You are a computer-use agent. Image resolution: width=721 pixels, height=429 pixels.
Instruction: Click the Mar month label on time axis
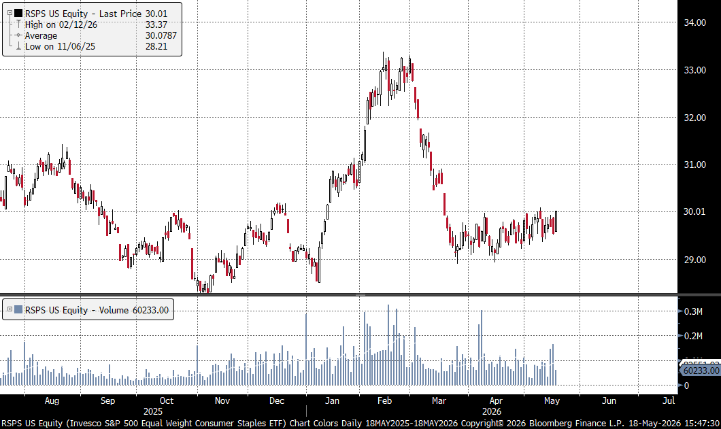point(439,400)
